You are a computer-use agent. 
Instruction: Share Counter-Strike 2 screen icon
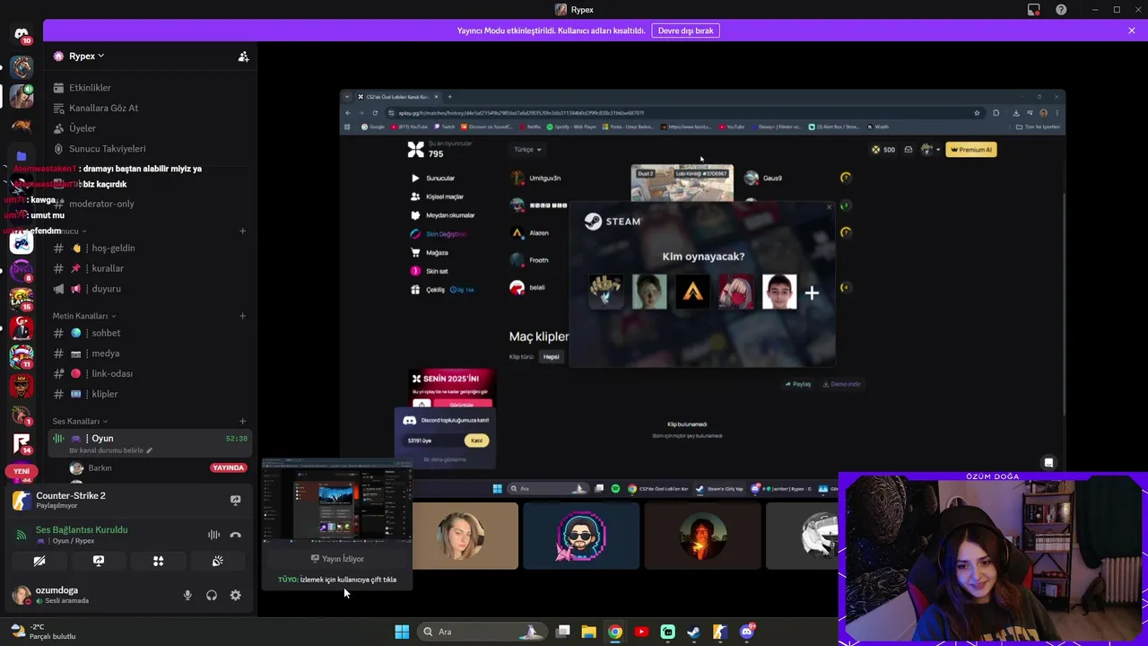[235, 500]
